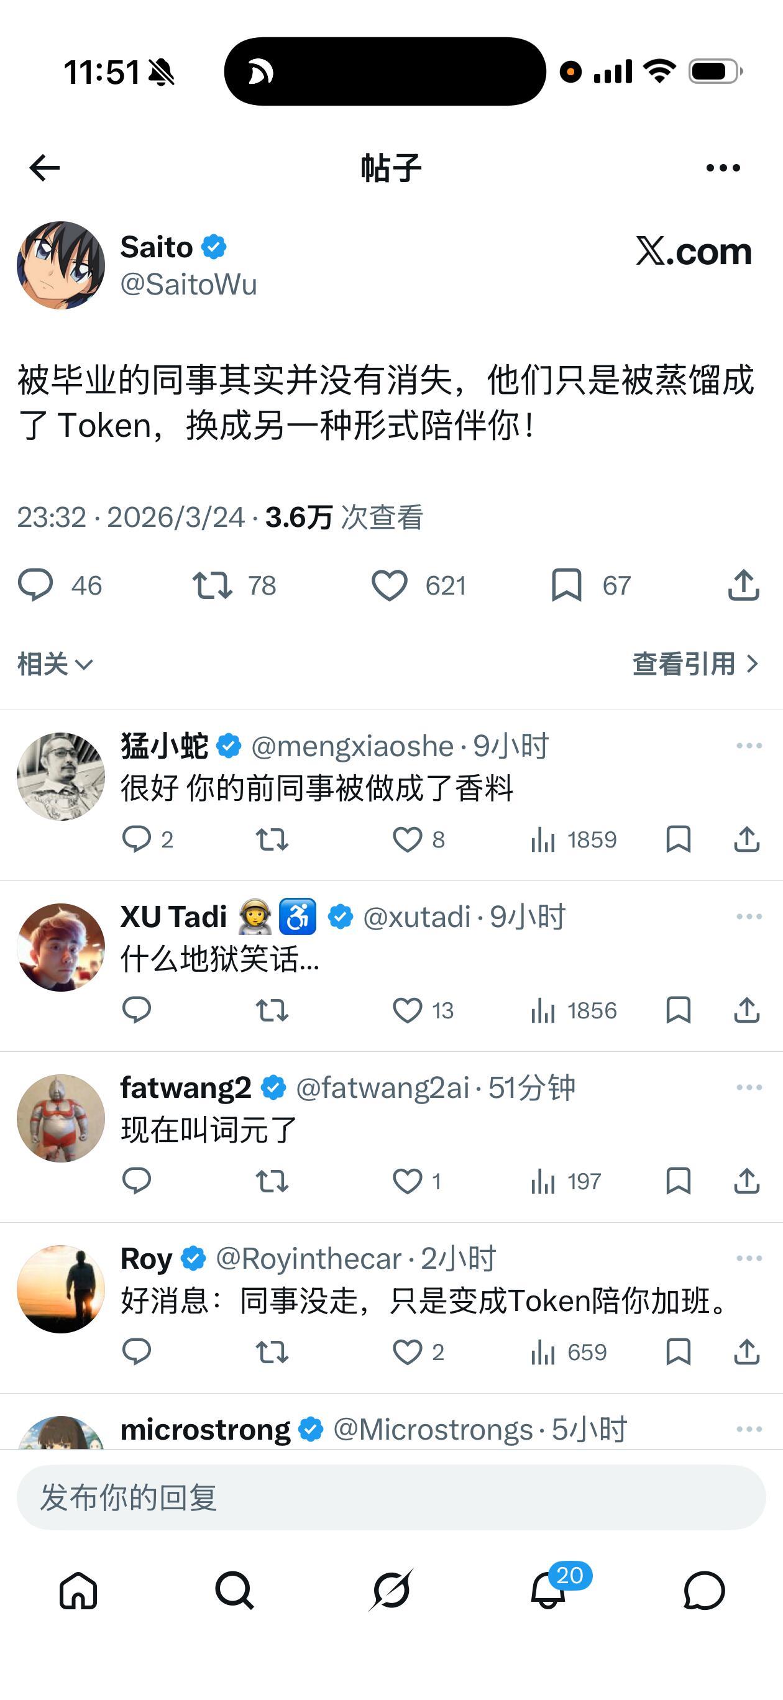The image size is (783, 1700).
Task: Share Saito's post via the share icon
Action: click(x=743, y=585)
